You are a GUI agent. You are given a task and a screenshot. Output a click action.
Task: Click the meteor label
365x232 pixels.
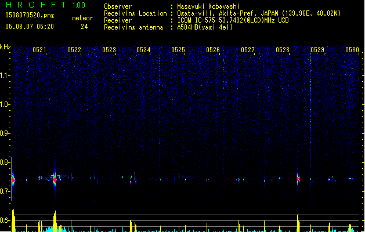(82, 18)
